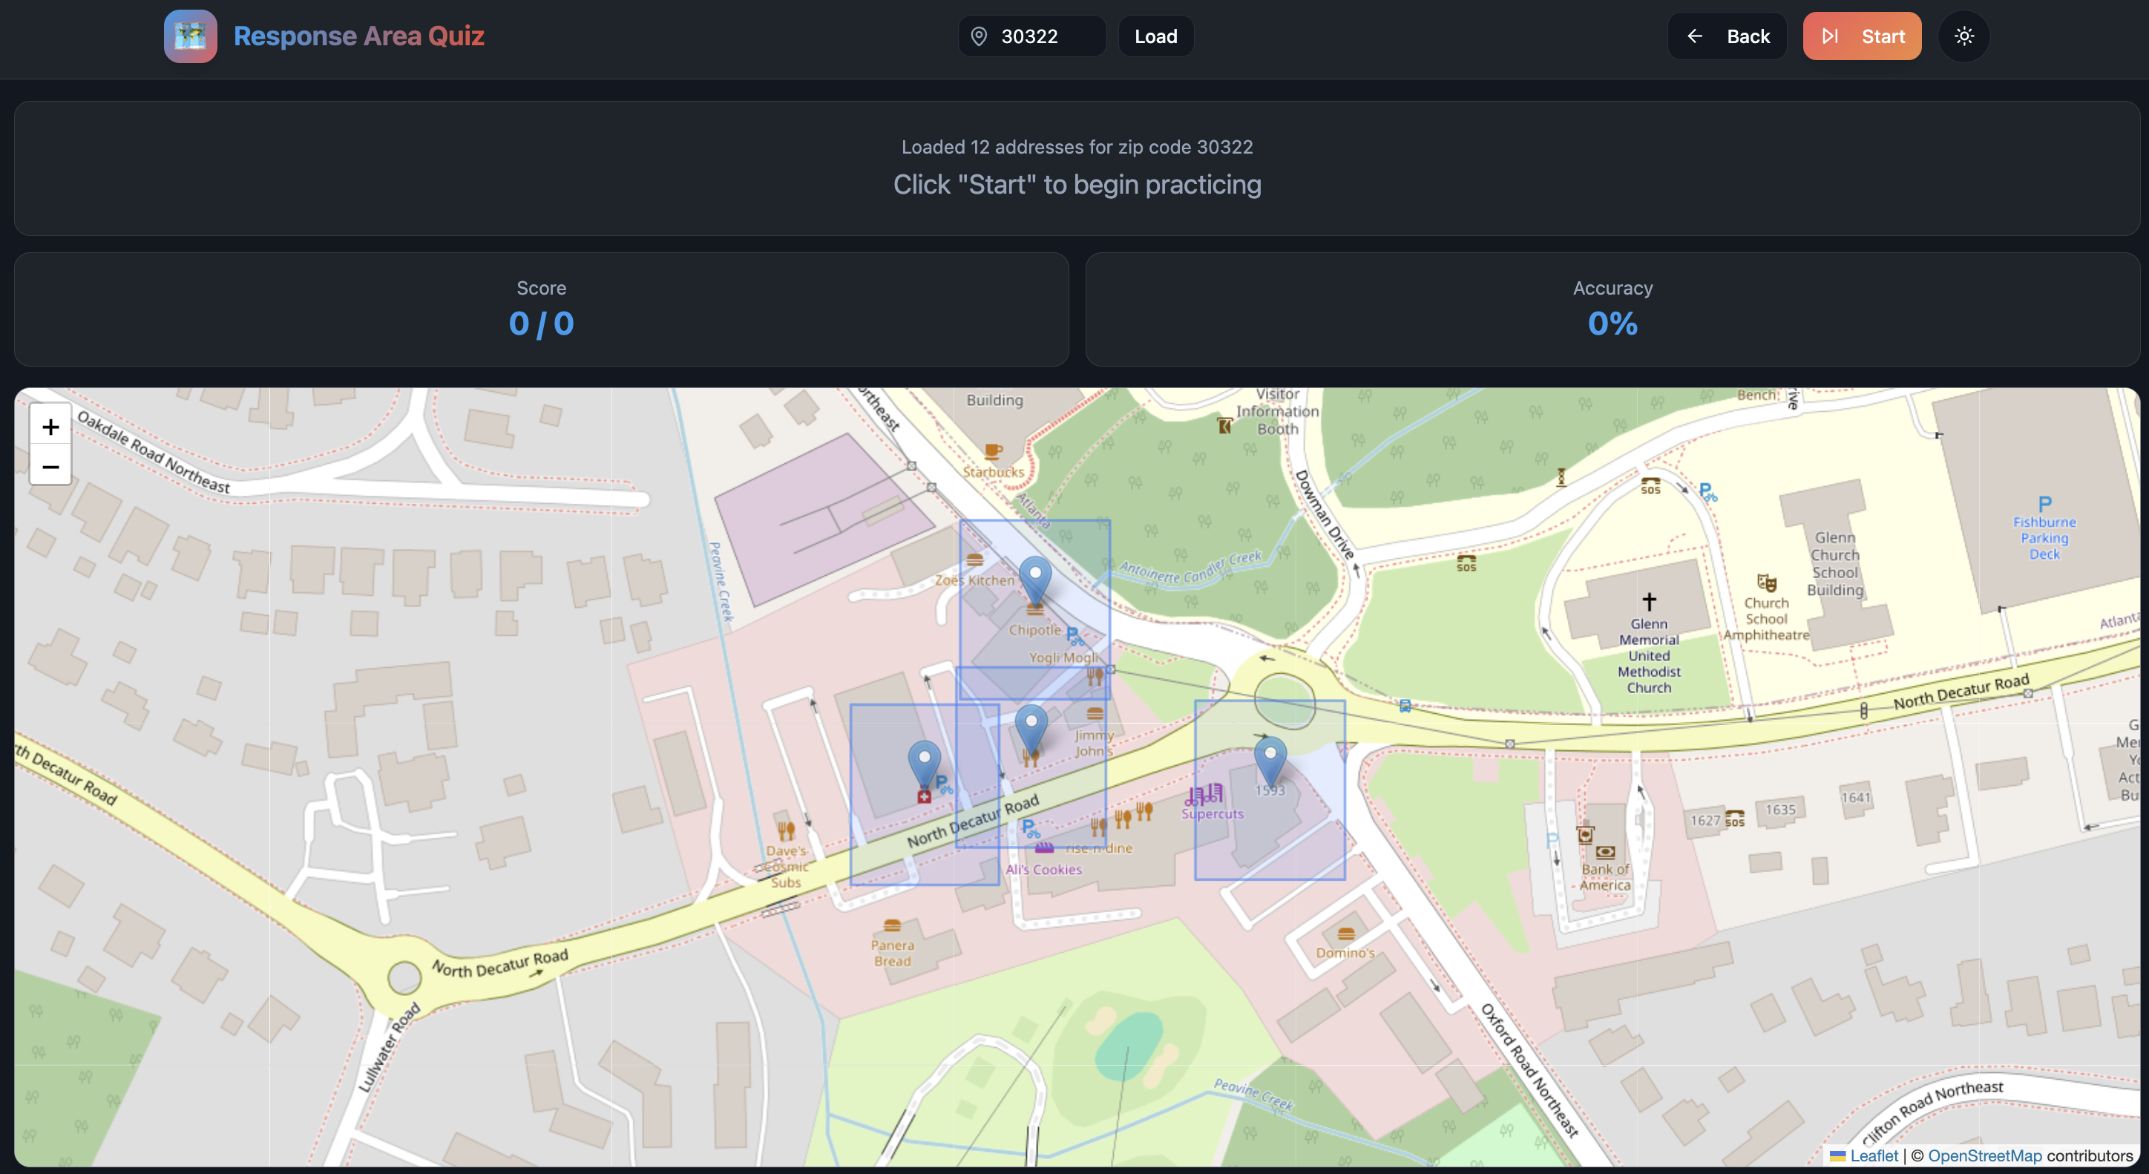Open the Leaflet attribution link
The image size is (2149, 1174).
pos(1873,1155)
